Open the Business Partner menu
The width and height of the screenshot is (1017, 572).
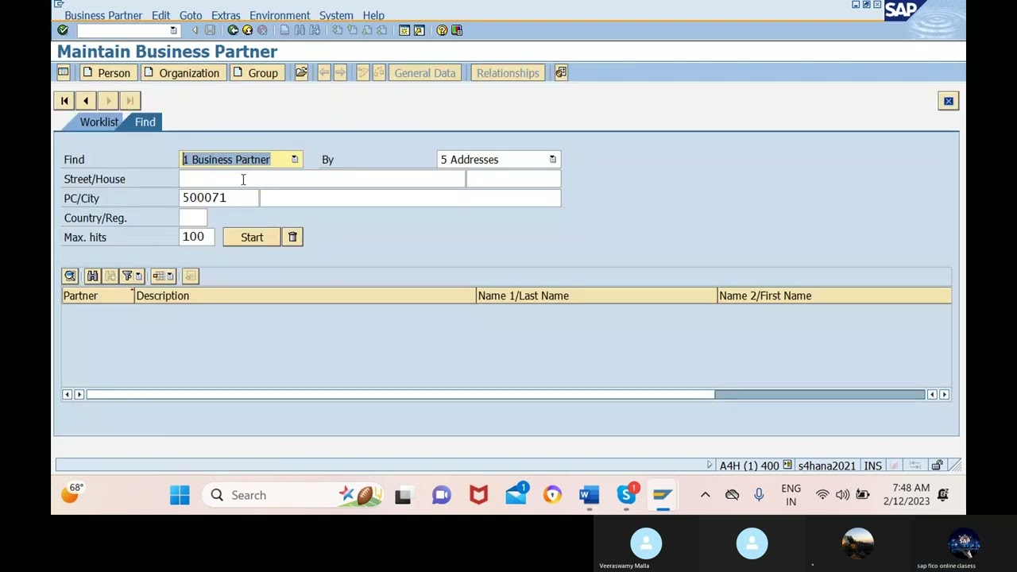[103, 15]
